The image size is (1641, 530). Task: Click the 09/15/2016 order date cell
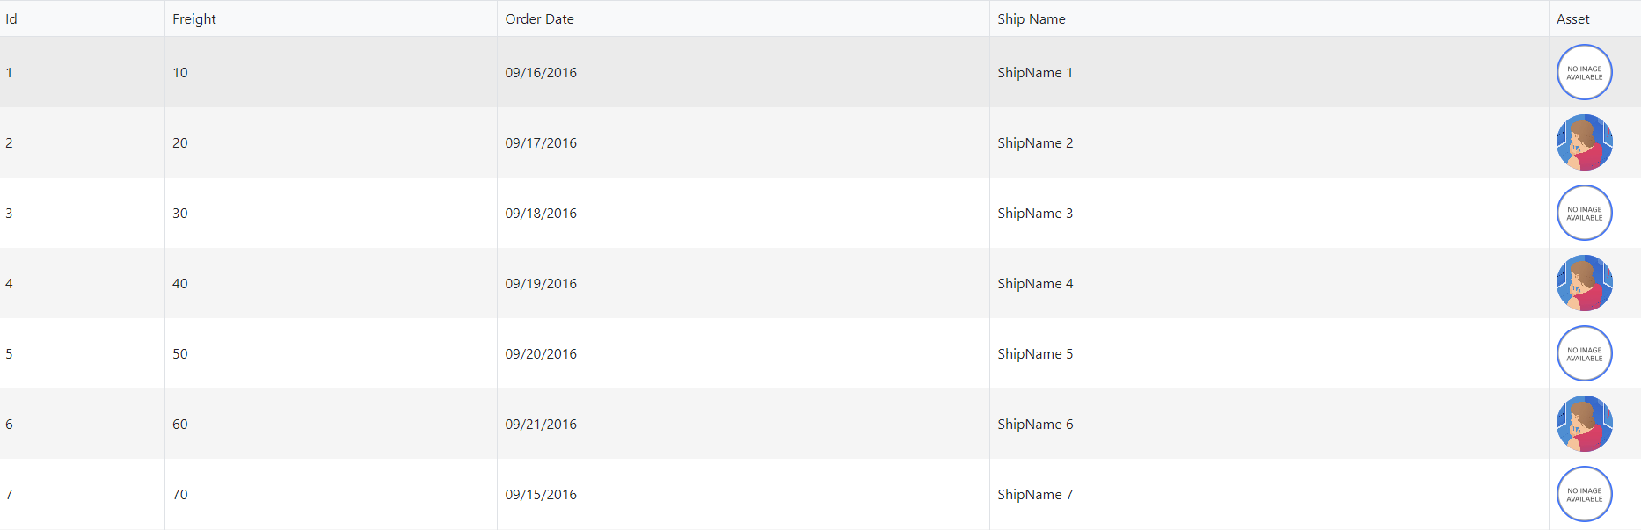coord(541,494)
